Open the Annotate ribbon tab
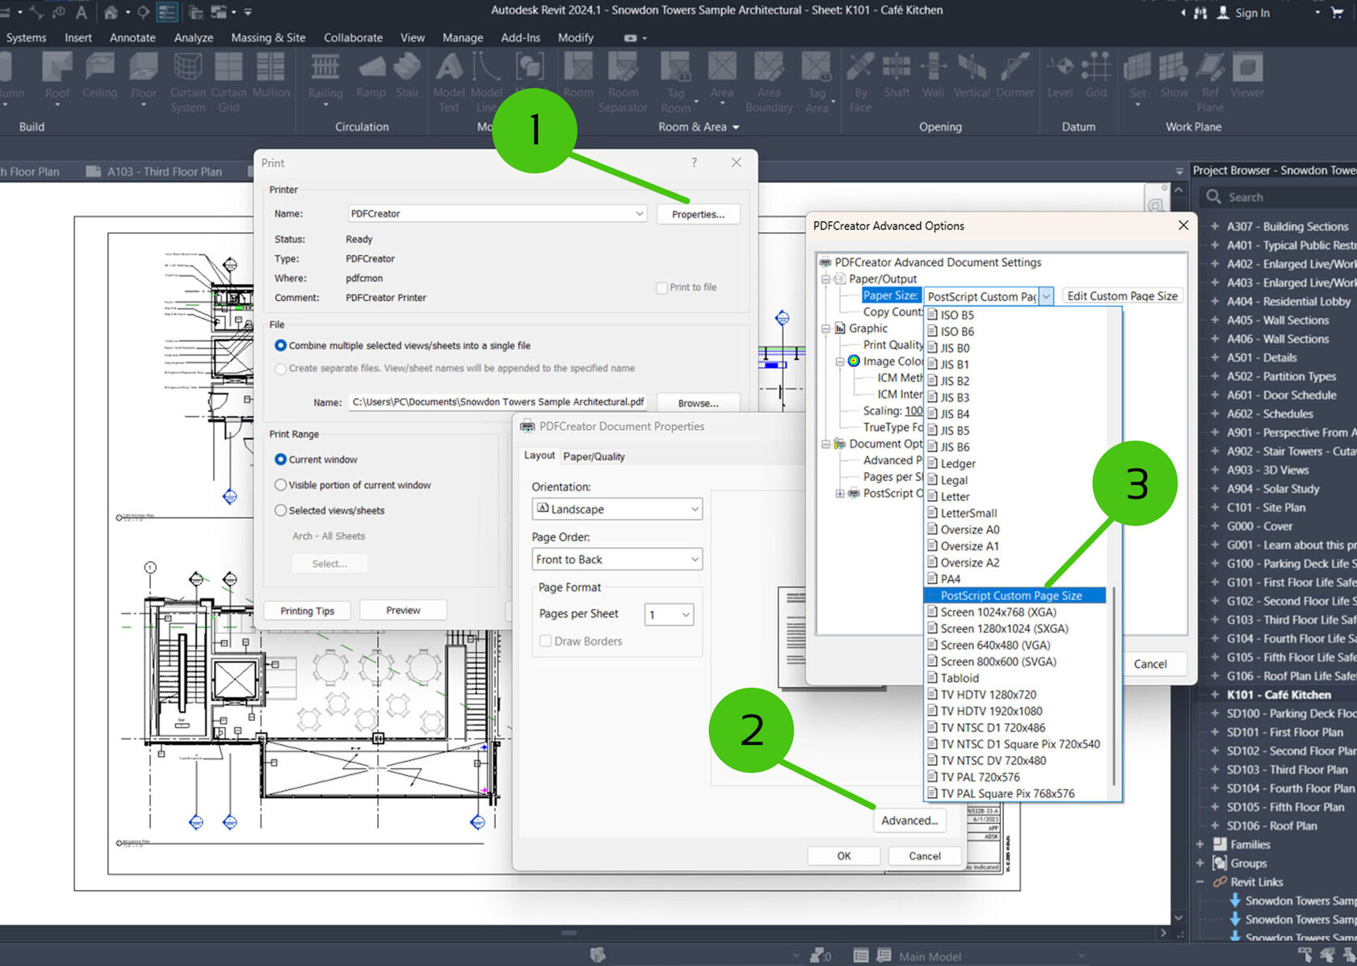Image resolution: width=1357 pixels, height=966 pixels. click(x=132, y=37)
